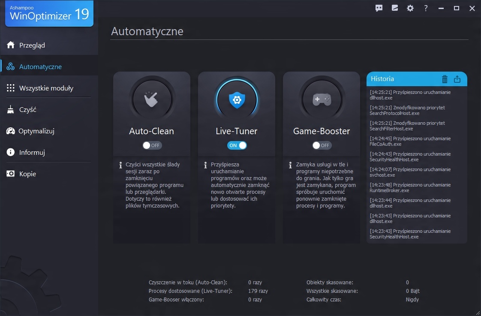Click the Wszystkie moduły grid icon
The height and width of the screenshot is (316, 481).
(x=11, y=88)
